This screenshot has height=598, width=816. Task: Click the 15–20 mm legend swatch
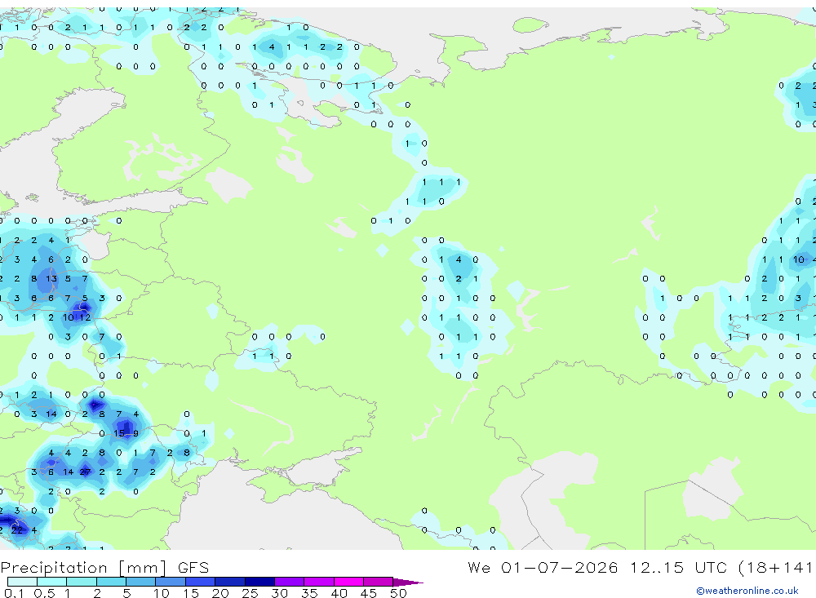pyautogui.click(x=201, y=582)
